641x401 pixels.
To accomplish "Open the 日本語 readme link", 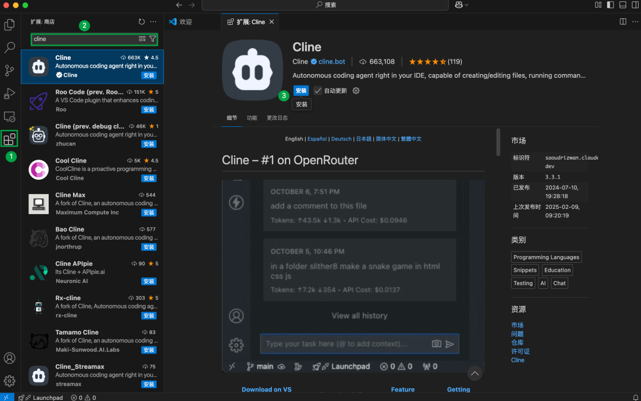I will (363, 139).
